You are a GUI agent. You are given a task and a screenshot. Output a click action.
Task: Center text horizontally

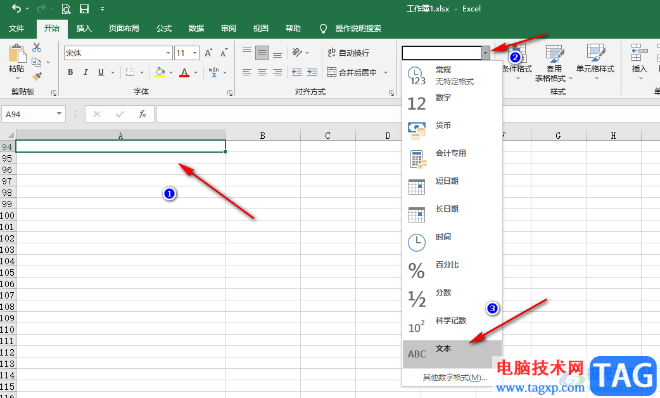[x=262, y=72]
